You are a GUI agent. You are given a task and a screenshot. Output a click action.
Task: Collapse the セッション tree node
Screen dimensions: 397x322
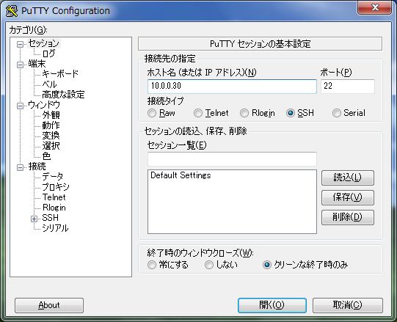click(x=20, y=45)
